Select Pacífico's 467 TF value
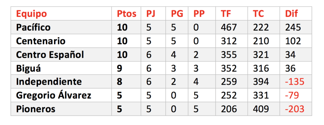The height and width of the screenshot is (125, 324). [229, 27]
